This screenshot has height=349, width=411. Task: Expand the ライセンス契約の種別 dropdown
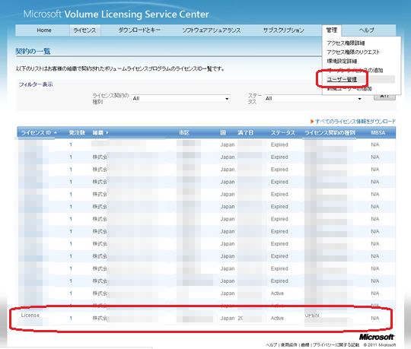[180, 98]
